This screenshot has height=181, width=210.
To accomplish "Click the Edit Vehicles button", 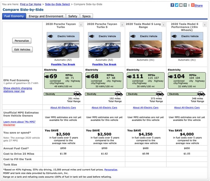I will tap(22, 50).
